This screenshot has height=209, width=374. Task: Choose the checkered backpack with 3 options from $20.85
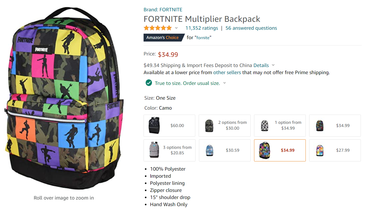point(169,150)
